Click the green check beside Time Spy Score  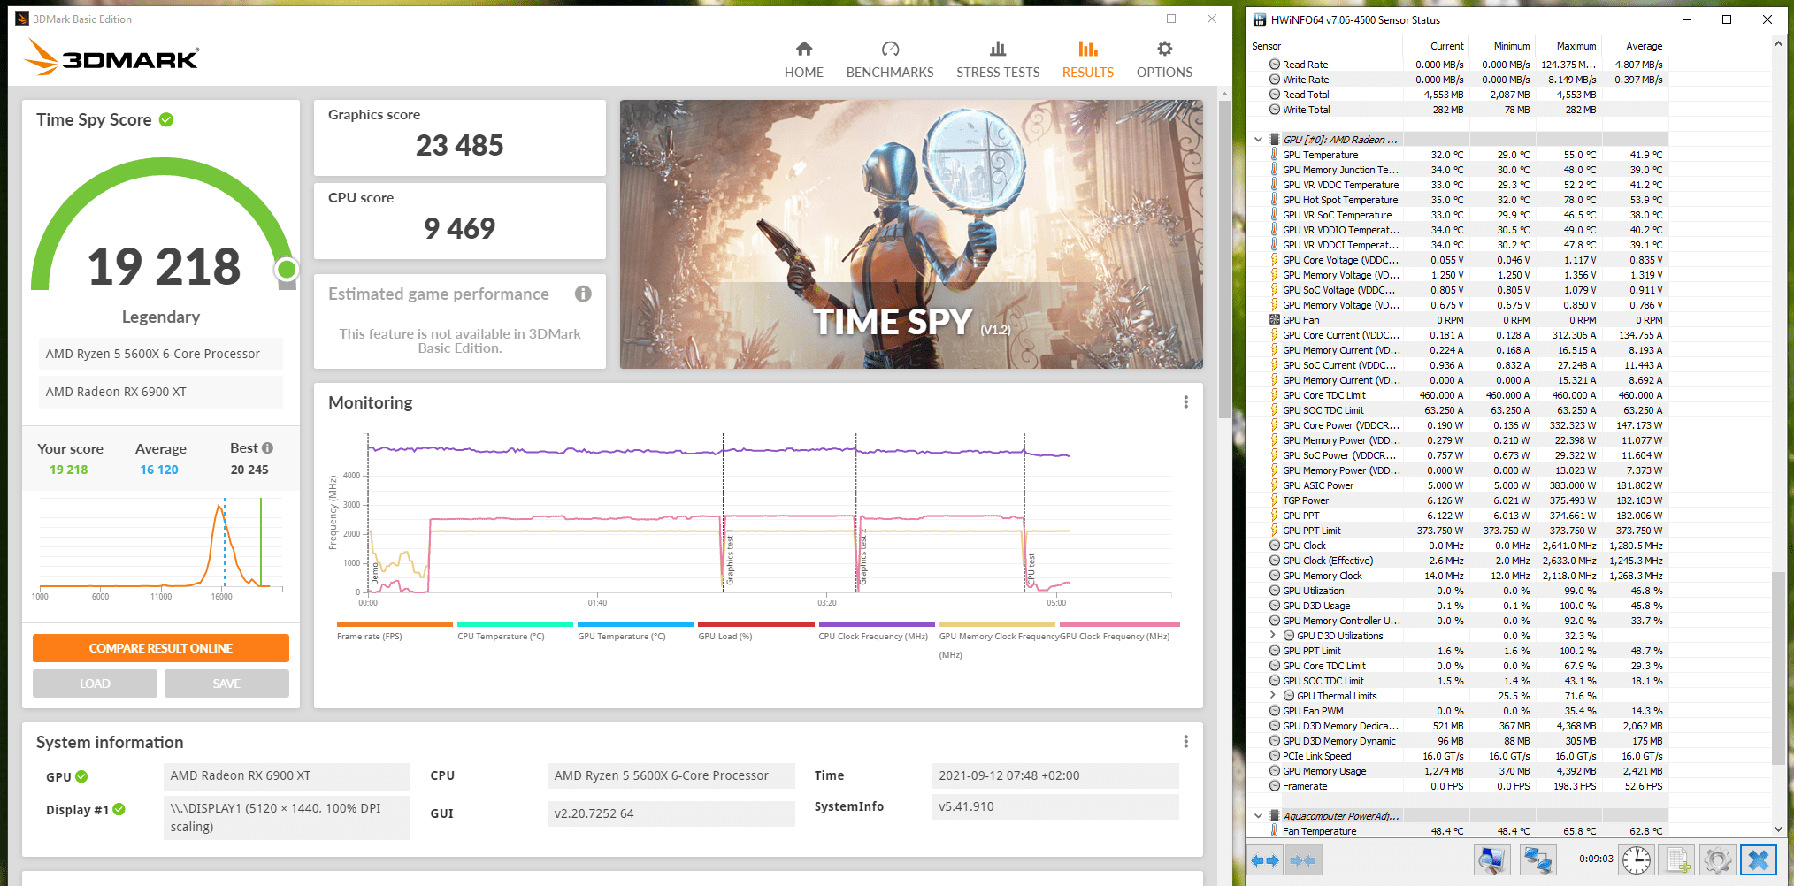[x=166, y=119]
